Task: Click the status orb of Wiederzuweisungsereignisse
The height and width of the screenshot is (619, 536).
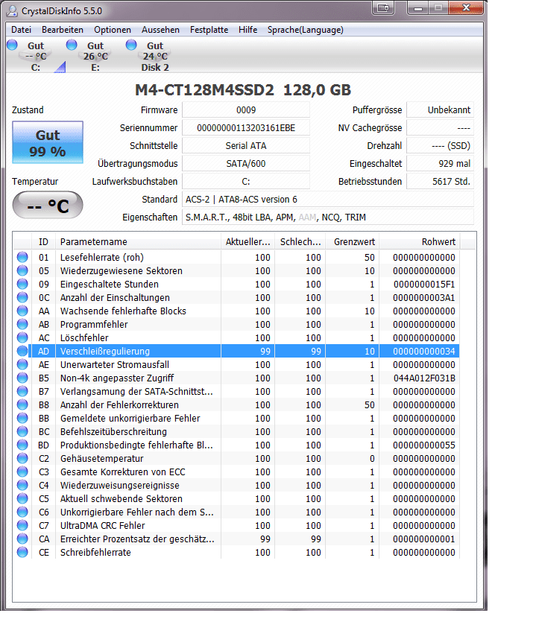Action: (22, 486)
